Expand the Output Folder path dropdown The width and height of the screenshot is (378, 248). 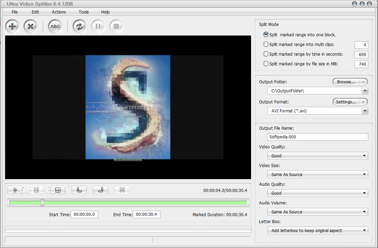pos(365,91)
